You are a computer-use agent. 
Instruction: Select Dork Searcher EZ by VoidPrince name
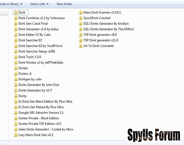[x=40, y=46]
